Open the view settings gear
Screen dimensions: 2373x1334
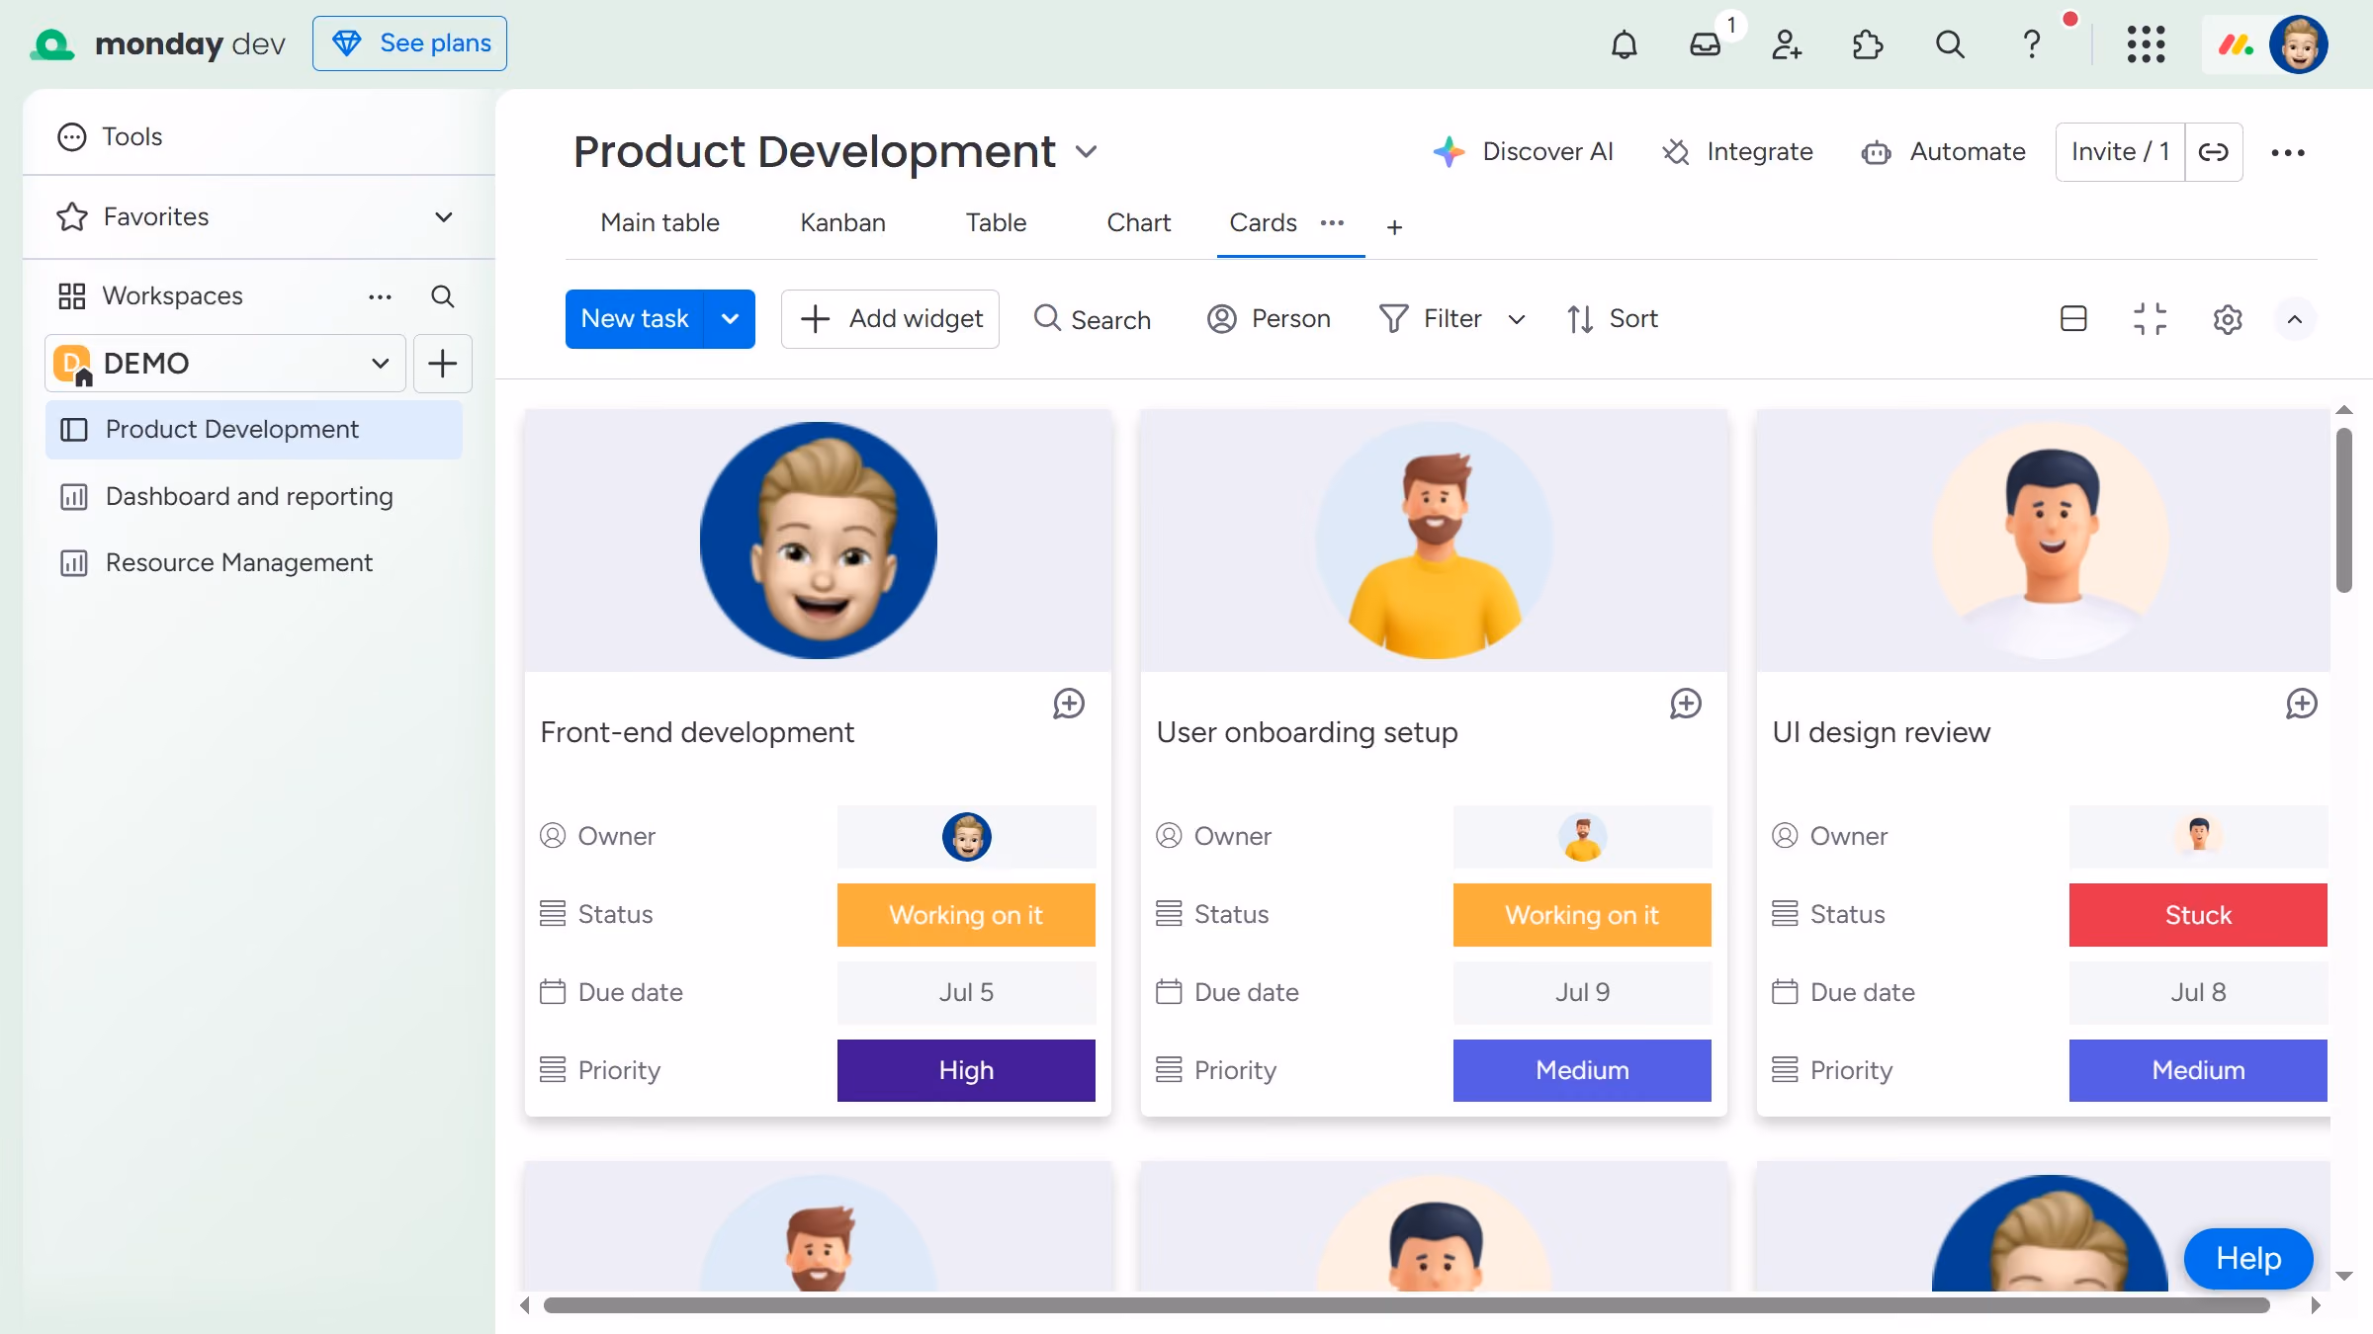click(2228, 318)
